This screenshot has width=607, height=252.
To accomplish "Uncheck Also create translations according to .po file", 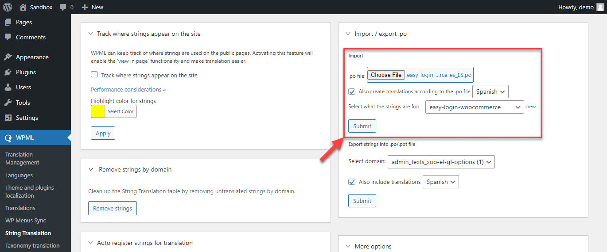I will click(352, 92).
